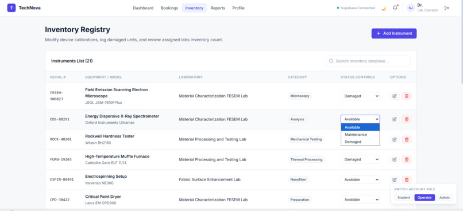Screen dimensions: 463x211
Task: Go to the Dashboard tab
Action: coord(143,8)
